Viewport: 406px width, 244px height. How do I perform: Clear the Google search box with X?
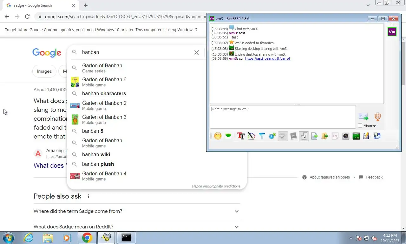pos(197,52)
